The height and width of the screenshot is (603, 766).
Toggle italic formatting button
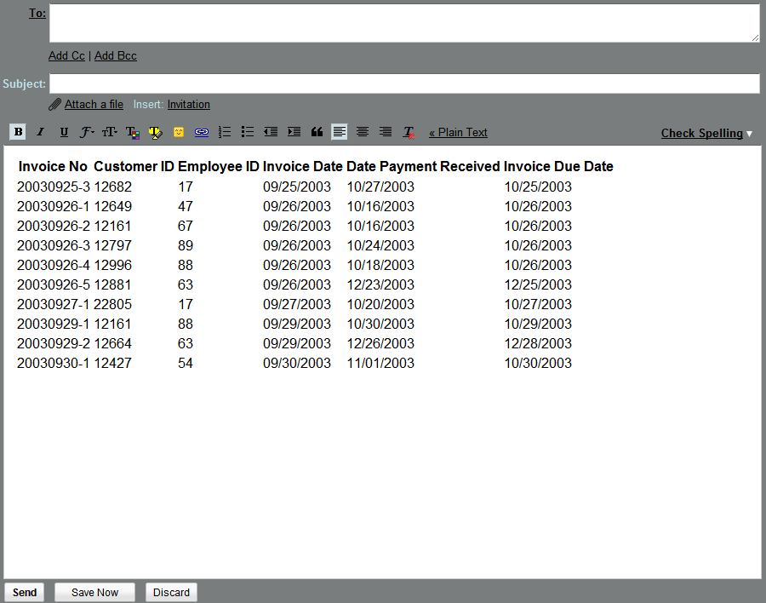point(41,132)
